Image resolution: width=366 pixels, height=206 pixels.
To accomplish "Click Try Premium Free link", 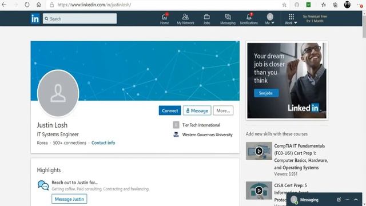I will click(315, 18).
